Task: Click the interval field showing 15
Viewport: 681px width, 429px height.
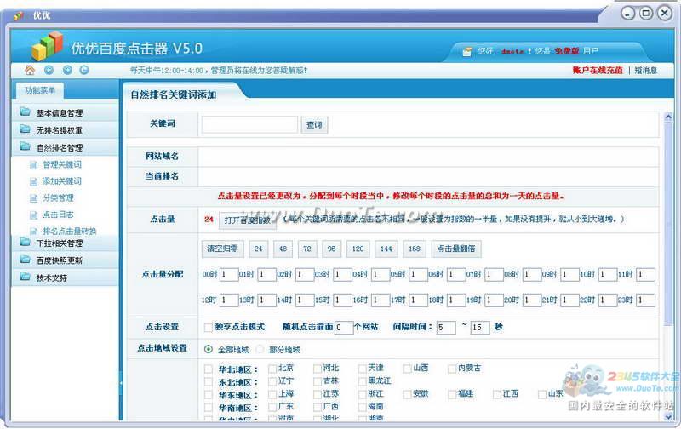Action: point(480,328)
